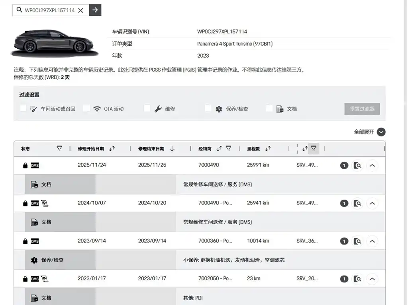This screenshot has width=408, height=305.
Task: Click count badge on 2025/11/24 row
Action: point(344,165)
